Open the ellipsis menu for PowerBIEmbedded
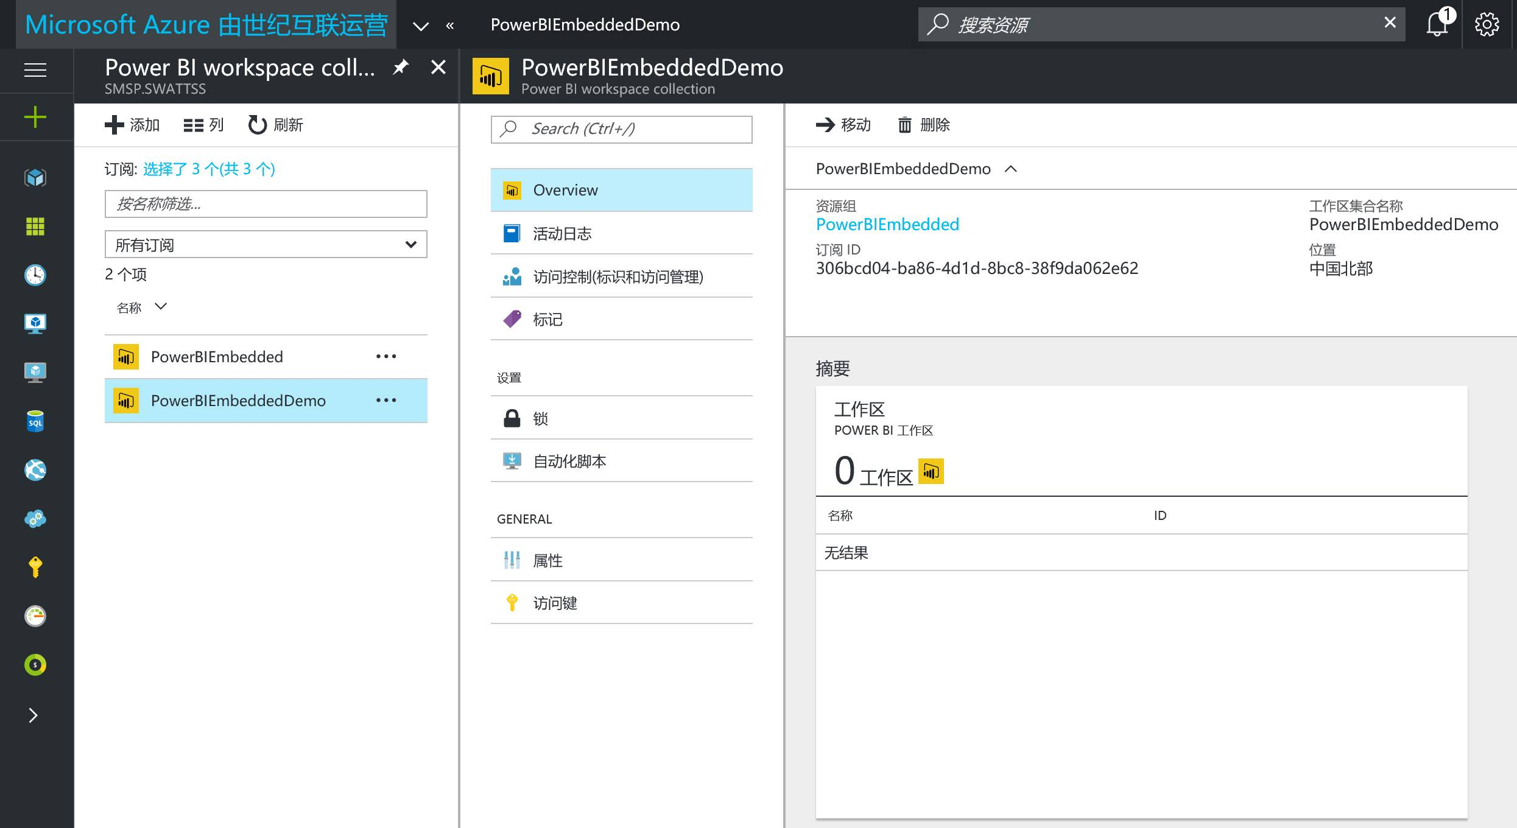Image resolution: width=1517 pixels, height=828 pixels. pyautogui.click(x=386, y=356)
